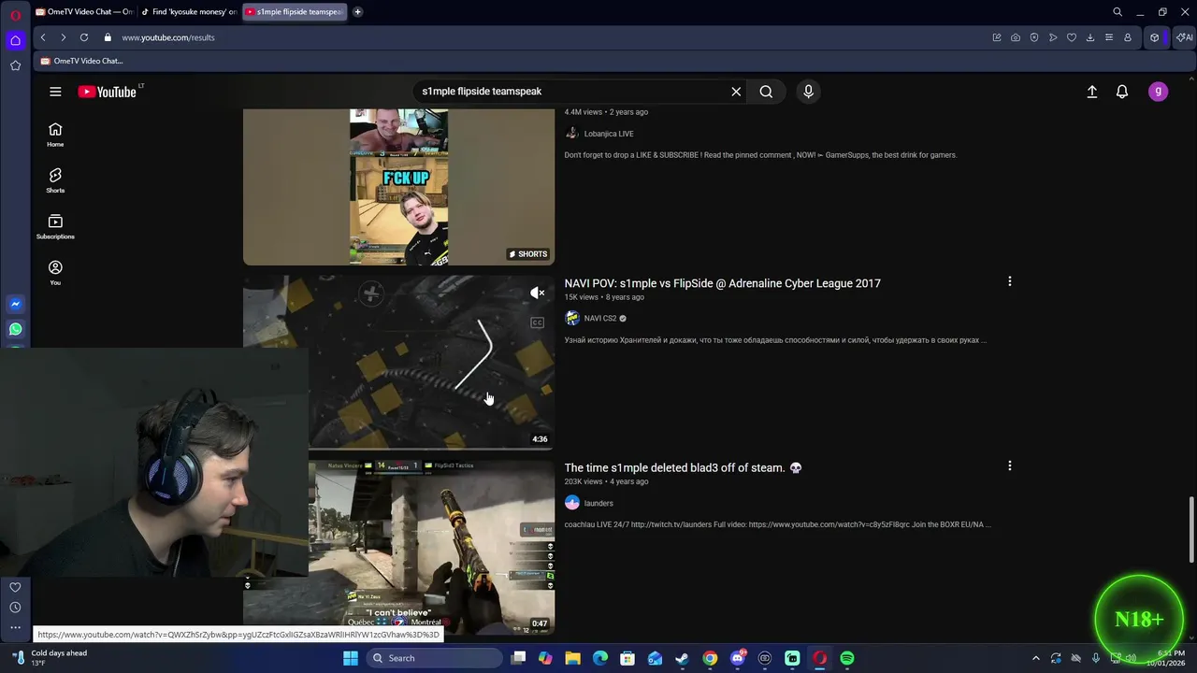Screen dimensions: 1197x673
Task: Click the YouTube logo
Action: 107,92
